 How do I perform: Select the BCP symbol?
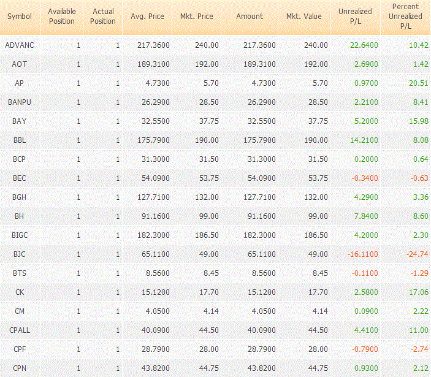[x=20, y=159]
